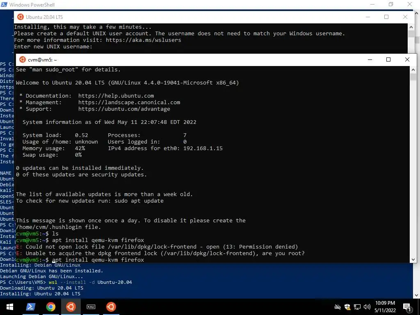Switch to PowerShell from the taskbar
This screenshot has height=315, width=420.
(x=30, y=307)
